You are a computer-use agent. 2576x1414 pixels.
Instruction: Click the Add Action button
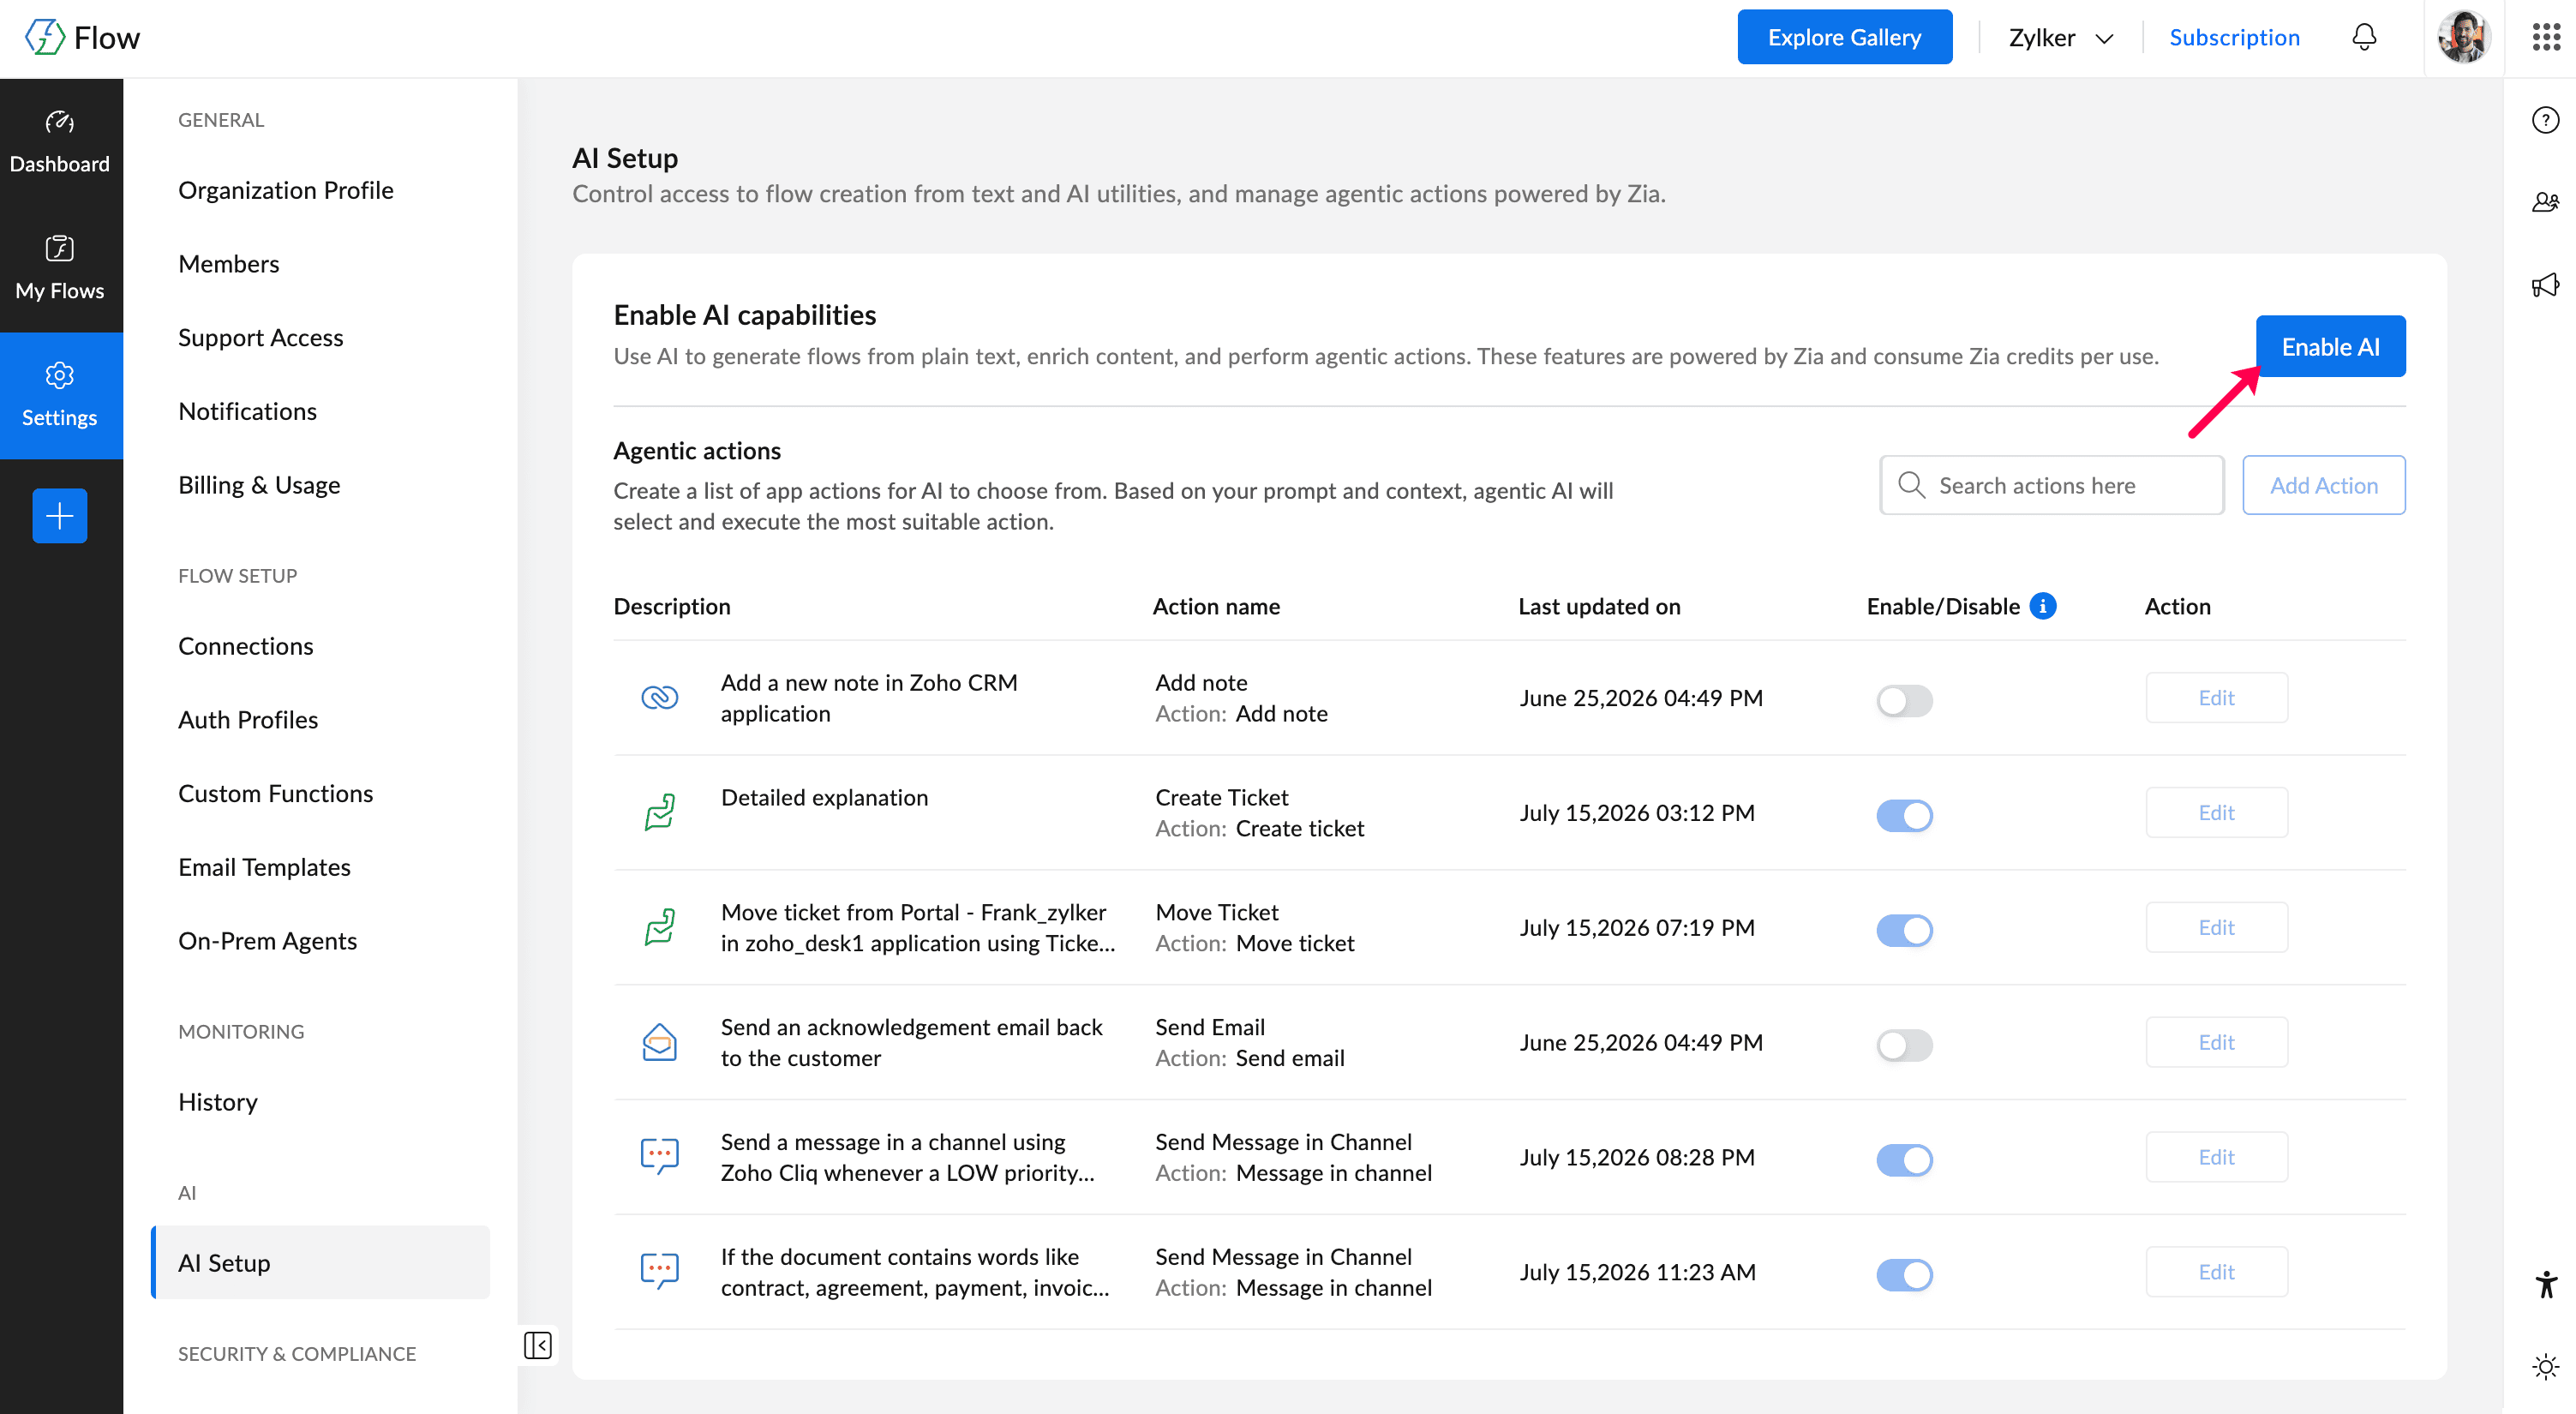(2323, 485)
